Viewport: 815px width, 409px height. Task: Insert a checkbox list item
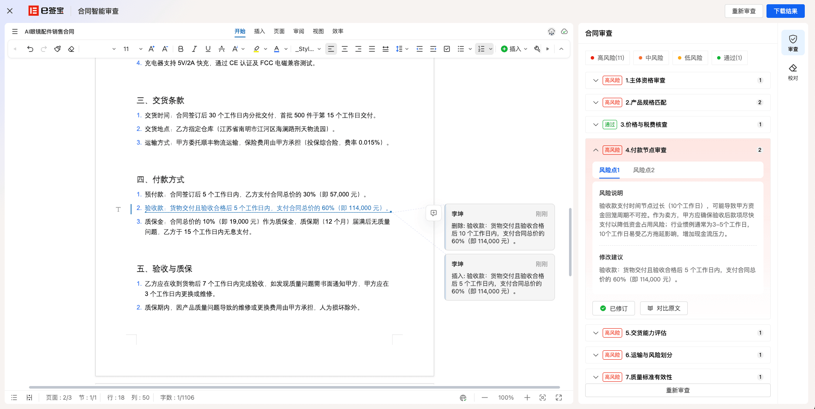447,49
